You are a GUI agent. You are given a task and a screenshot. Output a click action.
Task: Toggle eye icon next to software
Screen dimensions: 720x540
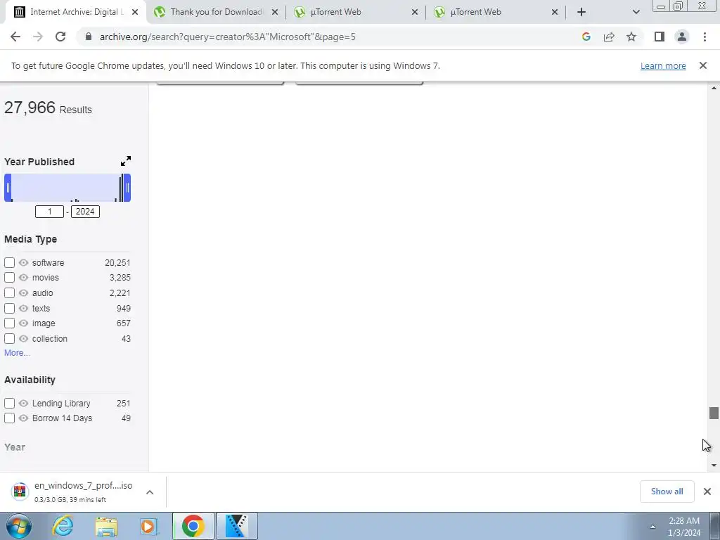23,263
